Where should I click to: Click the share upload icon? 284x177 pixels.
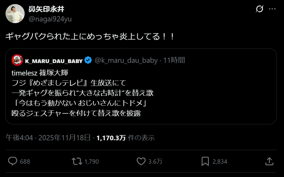pyautogui.click(x=269, y=161)
